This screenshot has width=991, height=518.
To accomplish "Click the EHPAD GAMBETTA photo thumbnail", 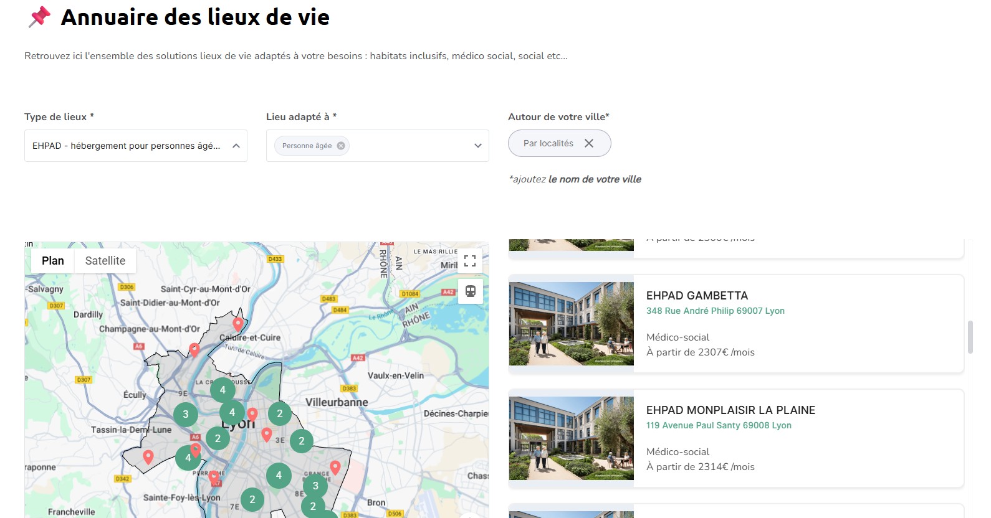I will point(572,324).
